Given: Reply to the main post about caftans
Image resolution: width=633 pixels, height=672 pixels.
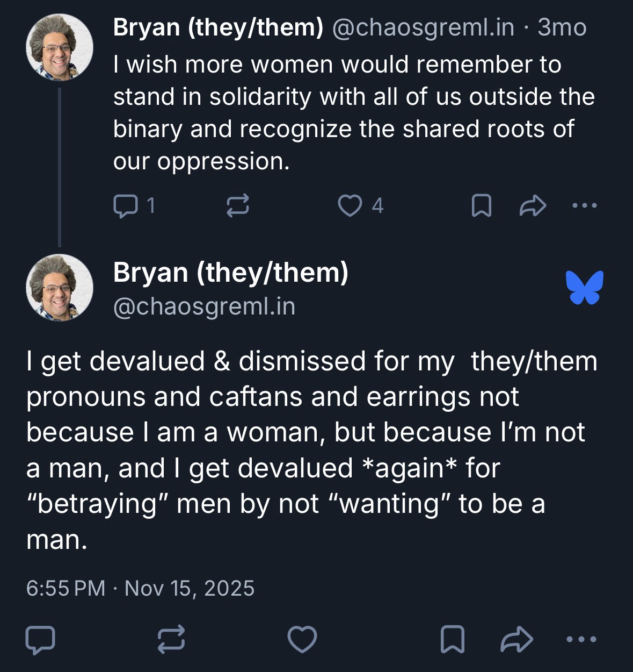Looking at the screenshot, I should click(40, 639).
